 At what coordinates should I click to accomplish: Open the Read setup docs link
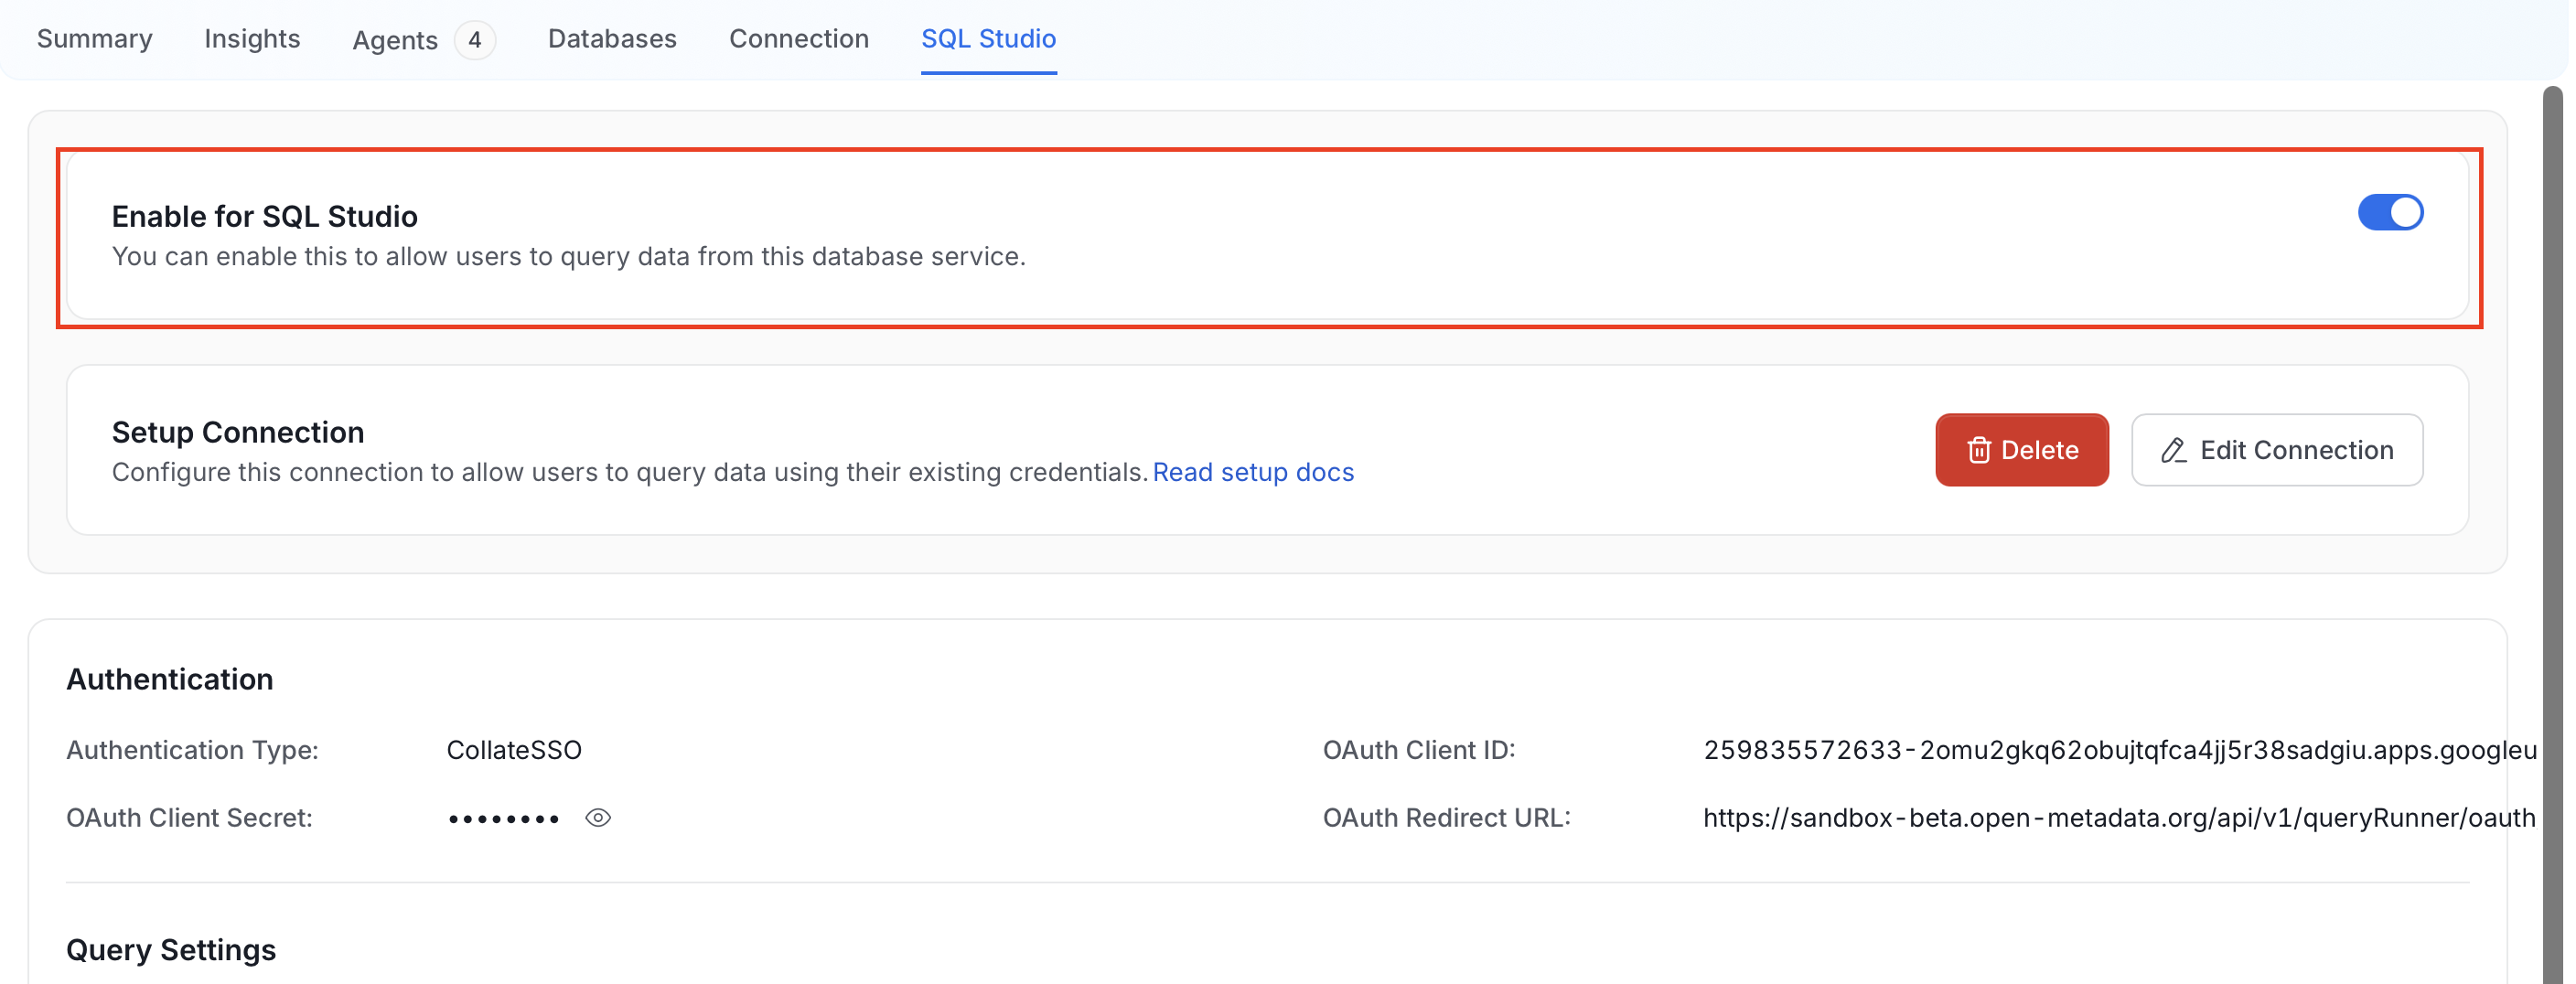[1253, 472]
